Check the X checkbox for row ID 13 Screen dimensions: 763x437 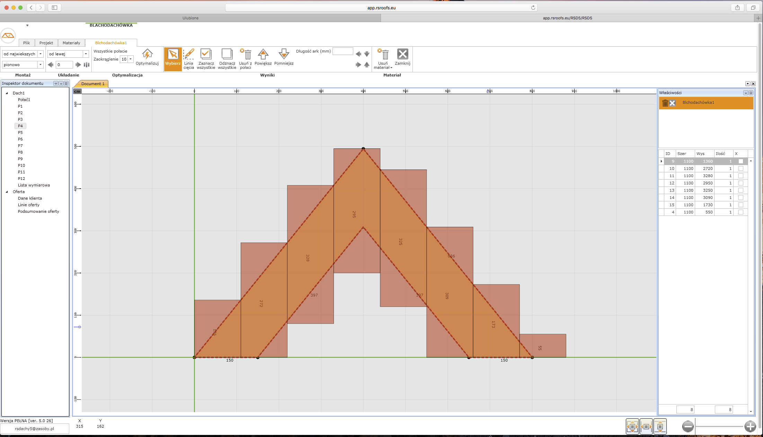tap(740, 190)
